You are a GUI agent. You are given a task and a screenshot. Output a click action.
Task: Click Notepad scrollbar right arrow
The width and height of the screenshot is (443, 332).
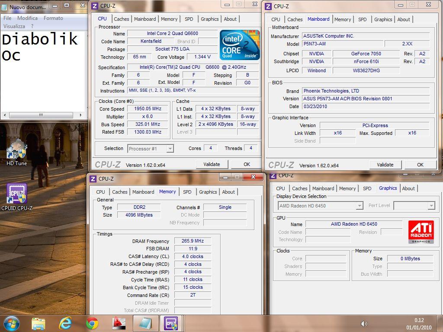coord(80,115)
